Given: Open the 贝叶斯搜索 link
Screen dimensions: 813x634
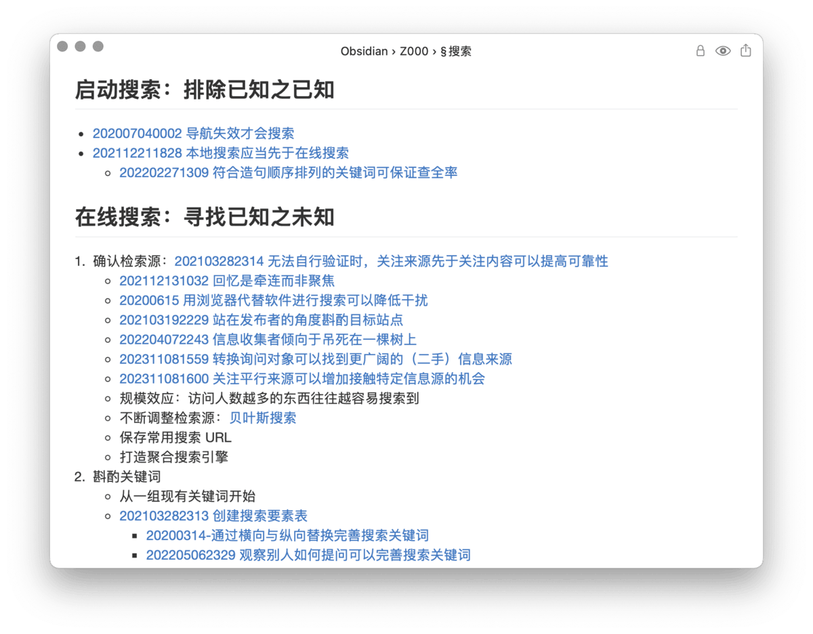Looking at the screenshot, I should 263,418.
